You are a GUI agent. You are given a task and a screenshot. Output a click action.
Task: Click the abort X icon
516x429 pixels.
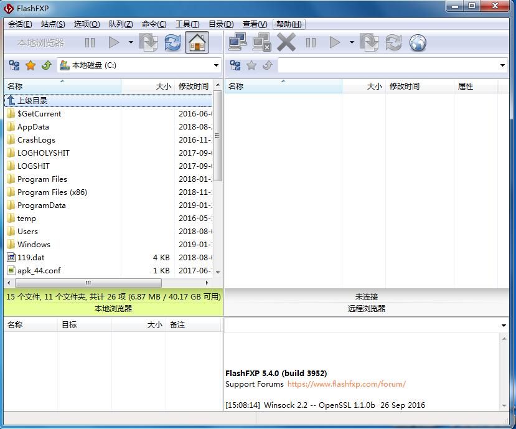coord(286,42)
